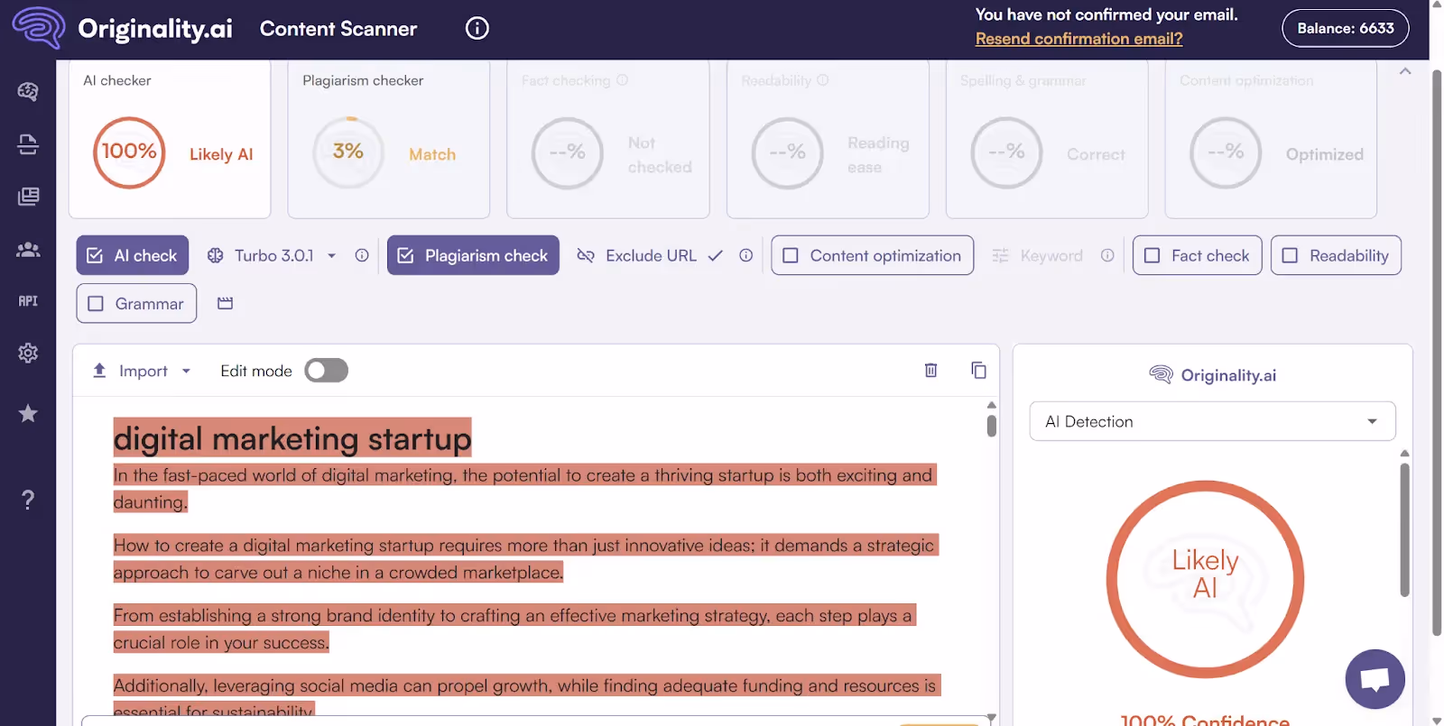
Task: Click the Content Scanner title
Action: [x=338, y=29]
